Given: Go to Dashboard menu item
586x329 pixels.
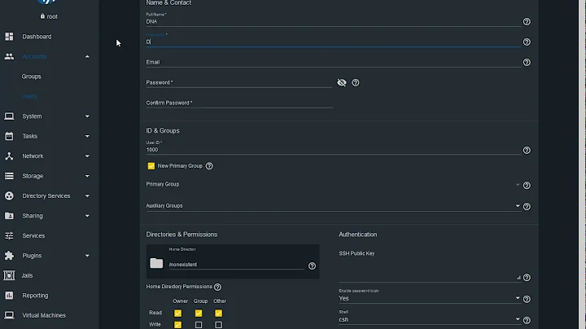Looking at the screenshot, I should pos(37,37).
